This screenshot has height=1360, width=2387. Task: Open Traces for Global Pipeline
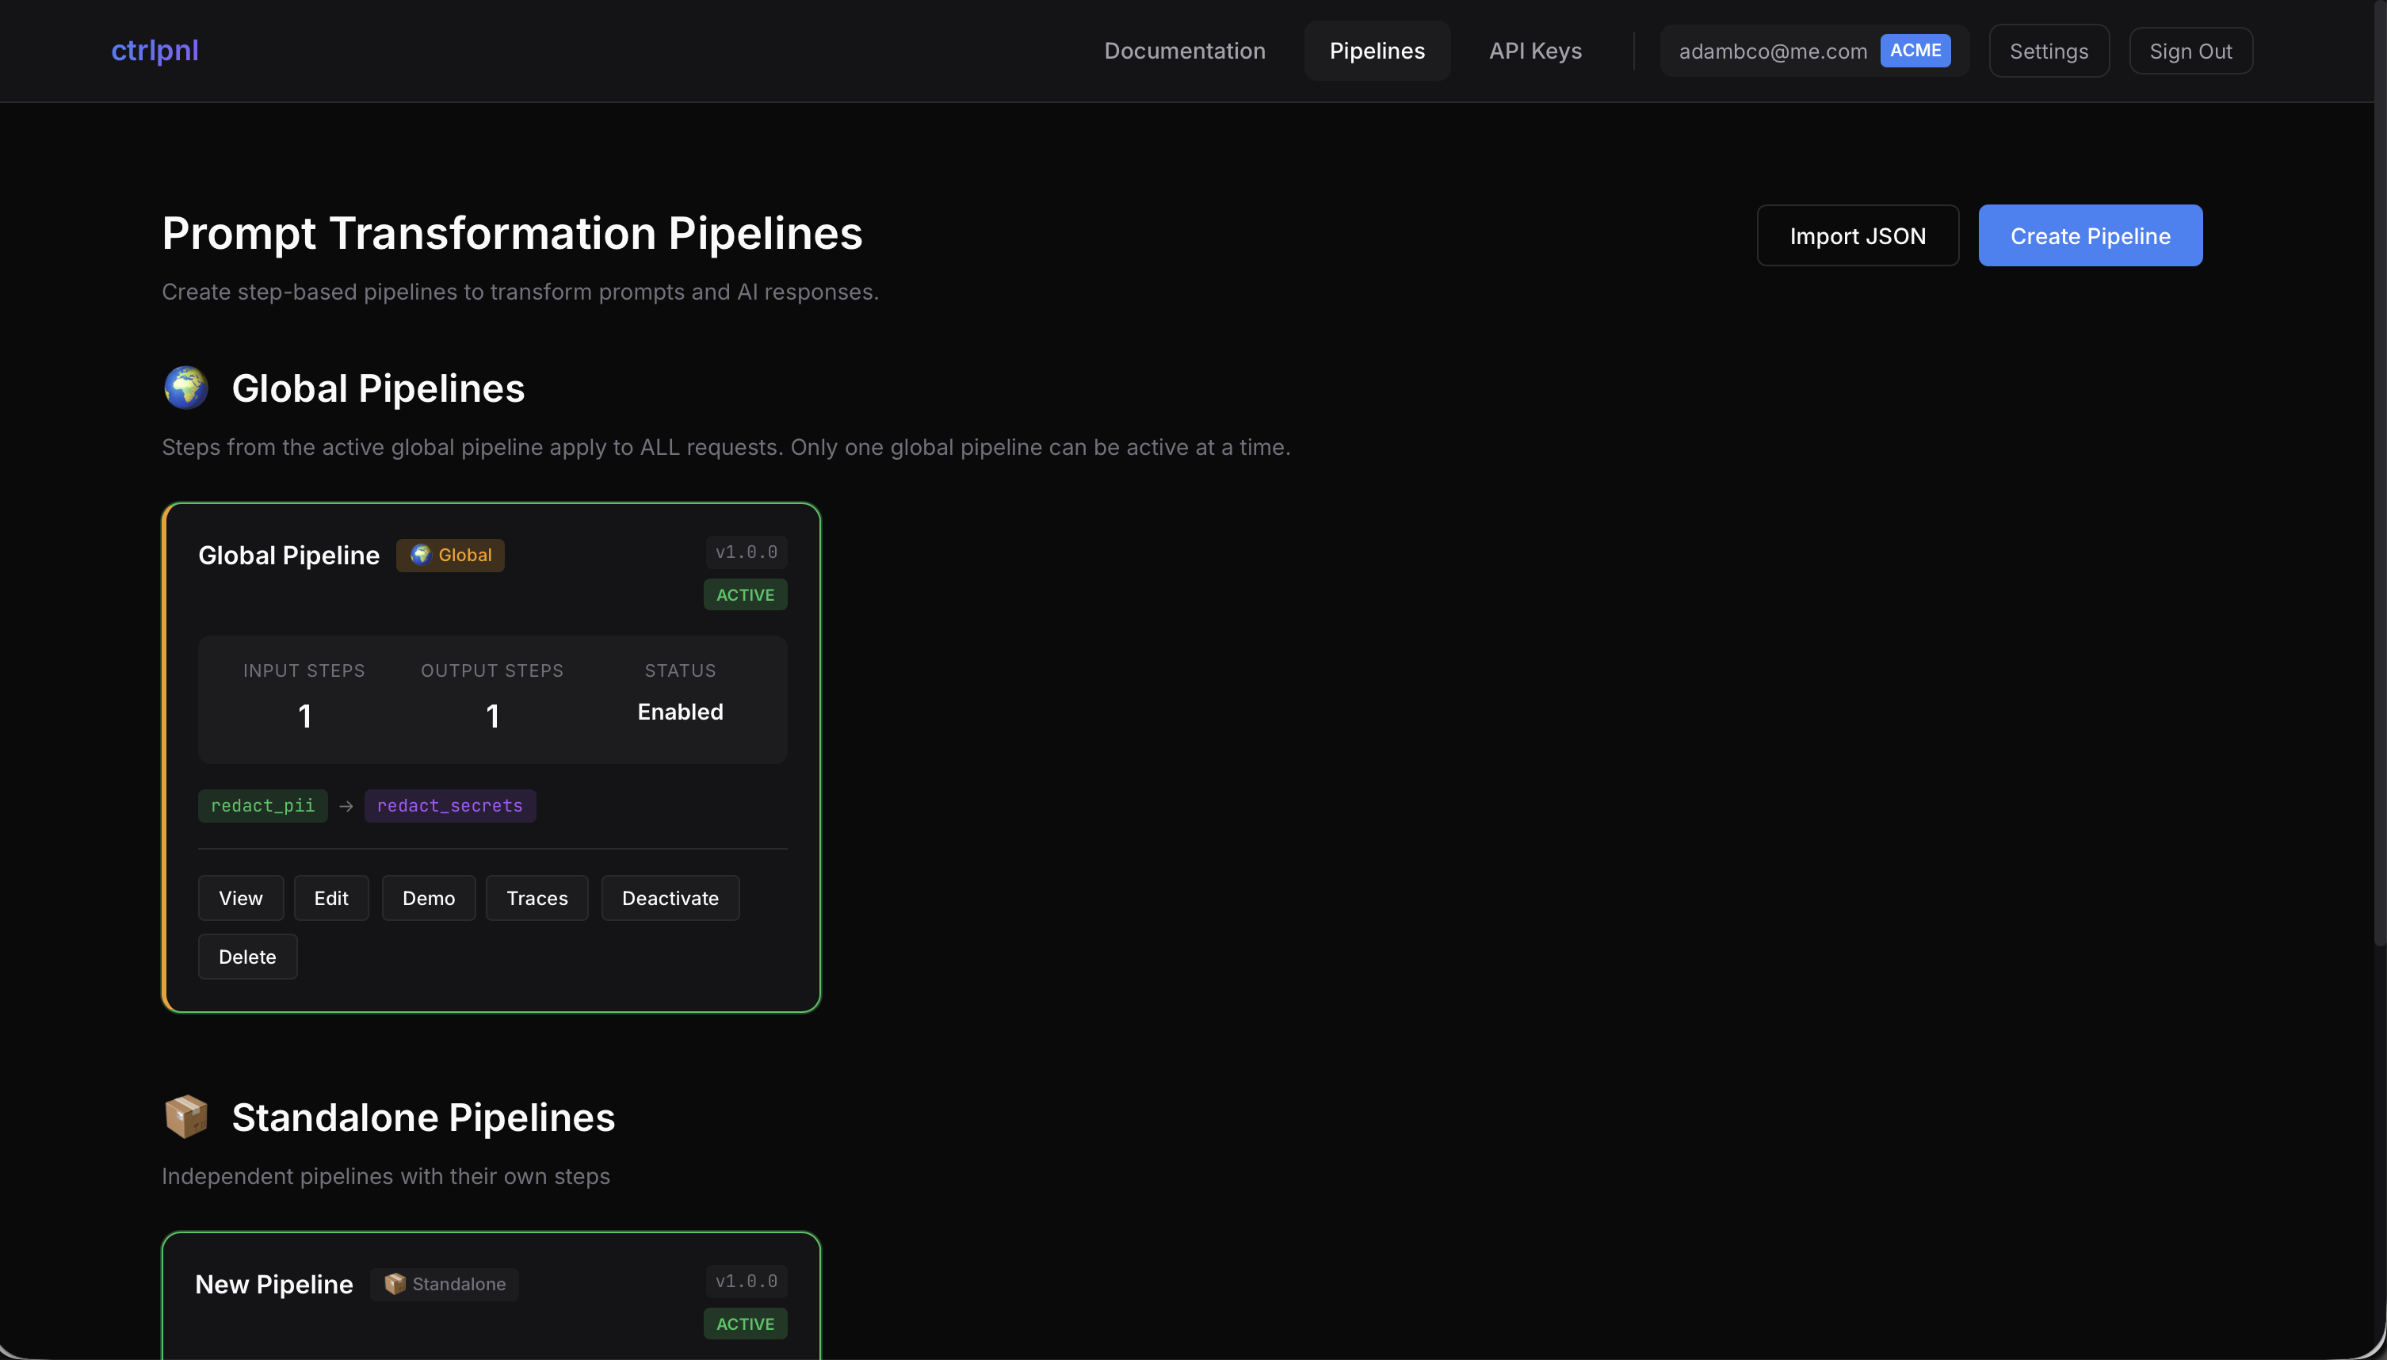[536, 898]
